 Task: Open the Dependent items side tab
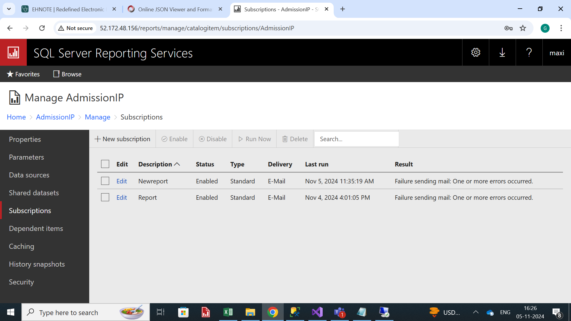point(45,228)
